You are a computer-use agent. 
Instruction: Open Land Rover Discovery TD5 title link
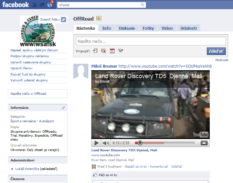124,150
